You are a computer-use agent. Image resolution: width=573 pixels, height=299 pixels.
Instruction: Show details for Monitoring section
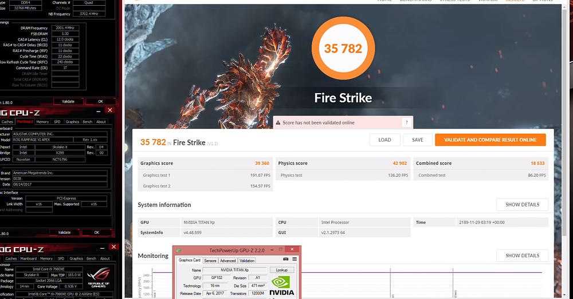pos(522,256)
